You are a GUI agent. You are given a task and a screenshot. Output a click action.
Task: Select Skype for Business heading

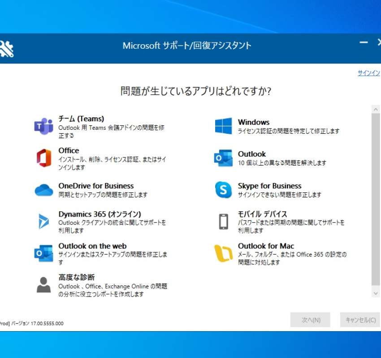coord(269,186)
